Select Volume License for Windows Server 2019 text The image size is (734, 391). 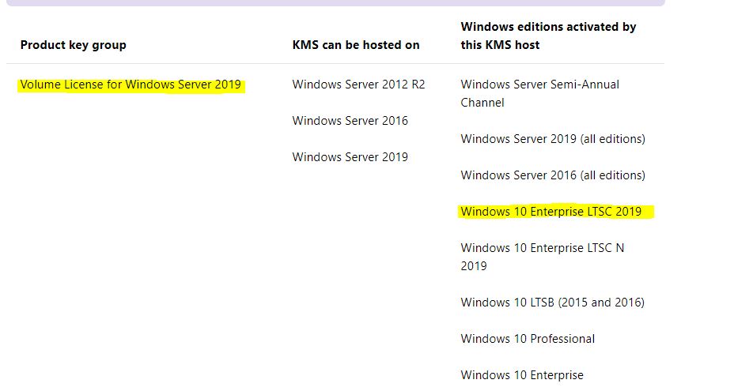[x=131, y=85]
